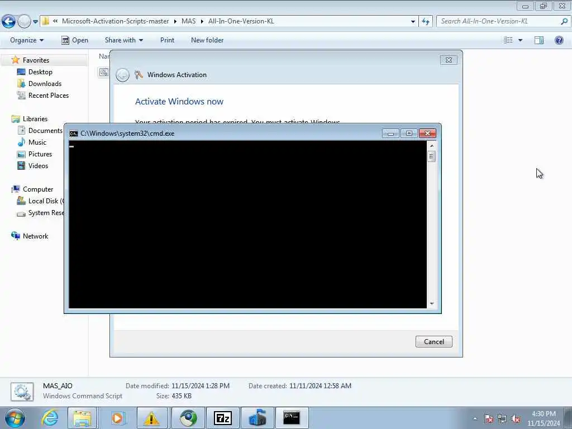
Task: Toggle the preview pane
Action: (539, 40)
